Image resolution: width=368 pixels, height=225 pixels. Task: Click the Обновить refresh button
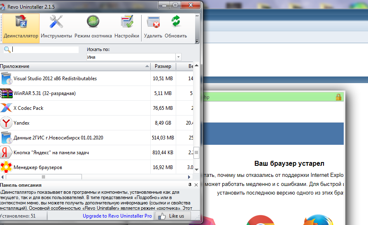click(176, 28)
